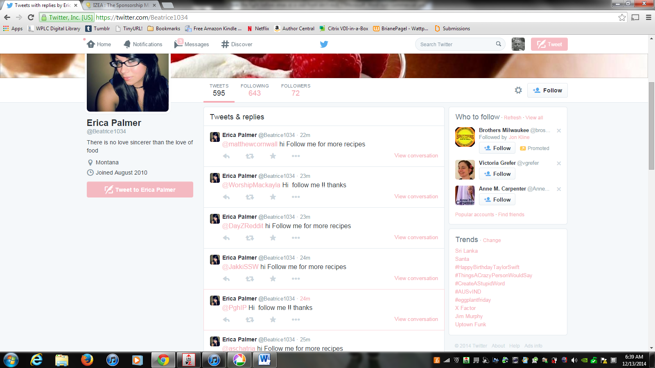
Task: Open more options on @WorshipMackayla tweet
Action: click(296, 197)
